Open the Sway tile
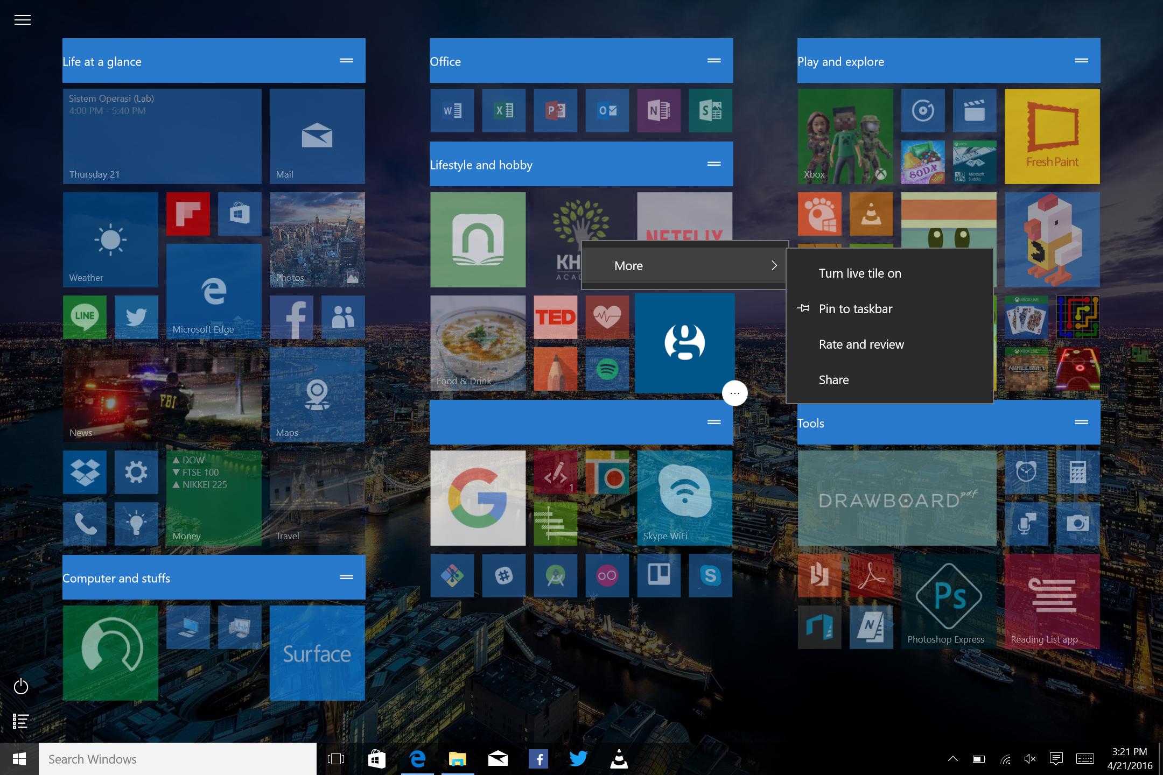Viewport: 1163px width, 775px height. (710, 110)
